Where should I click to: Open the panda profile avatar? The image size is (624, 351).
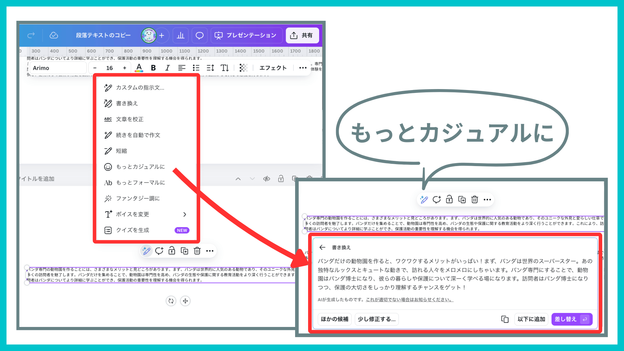[x=149, y=35]
